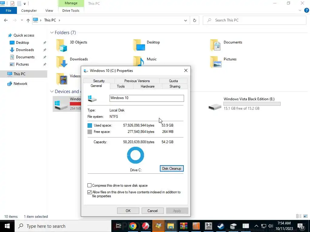Select the Windows Vista Black Edition (E:) drive
Screen dimensions: 310x232
coord(244,104)
